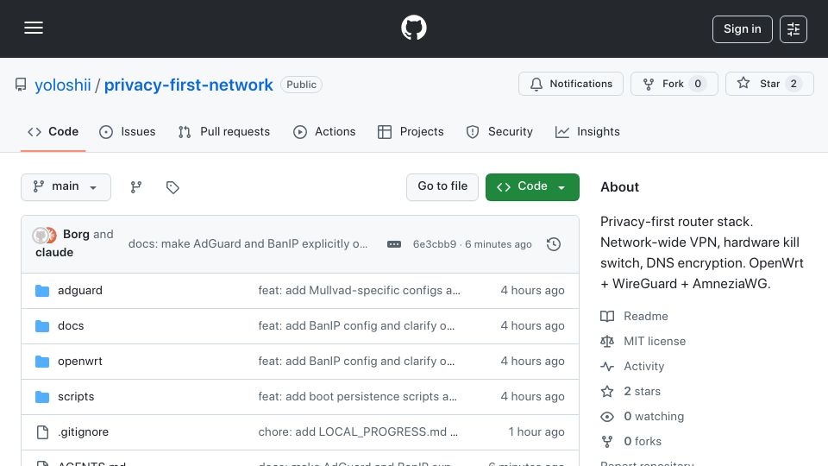Screen dimensions: 828x466
Task: View commit history clock icon
Action: (554, 244)
